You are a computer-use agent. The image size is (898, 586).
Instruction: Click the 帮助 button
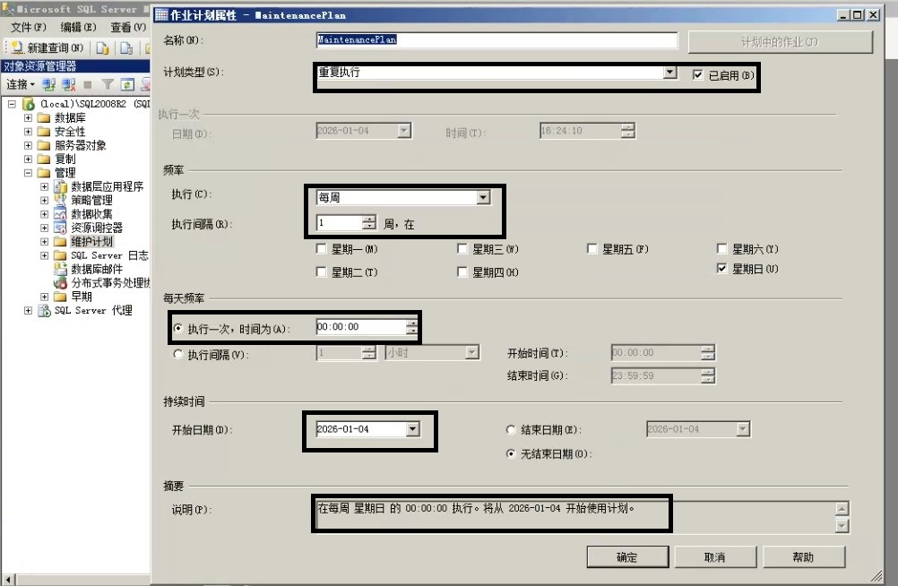point(803,556)
